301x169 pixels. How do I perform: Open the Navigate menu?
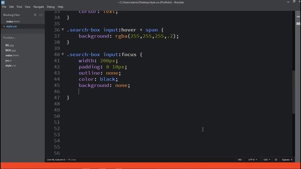click(39, 7)
